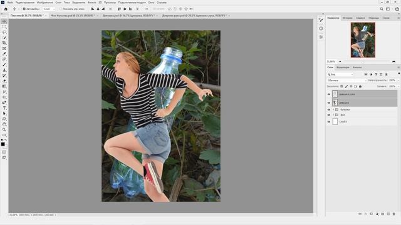Toggle Show Transform Controls checkbox
This screenshot has height=225, width=401.
coord(61,9)
